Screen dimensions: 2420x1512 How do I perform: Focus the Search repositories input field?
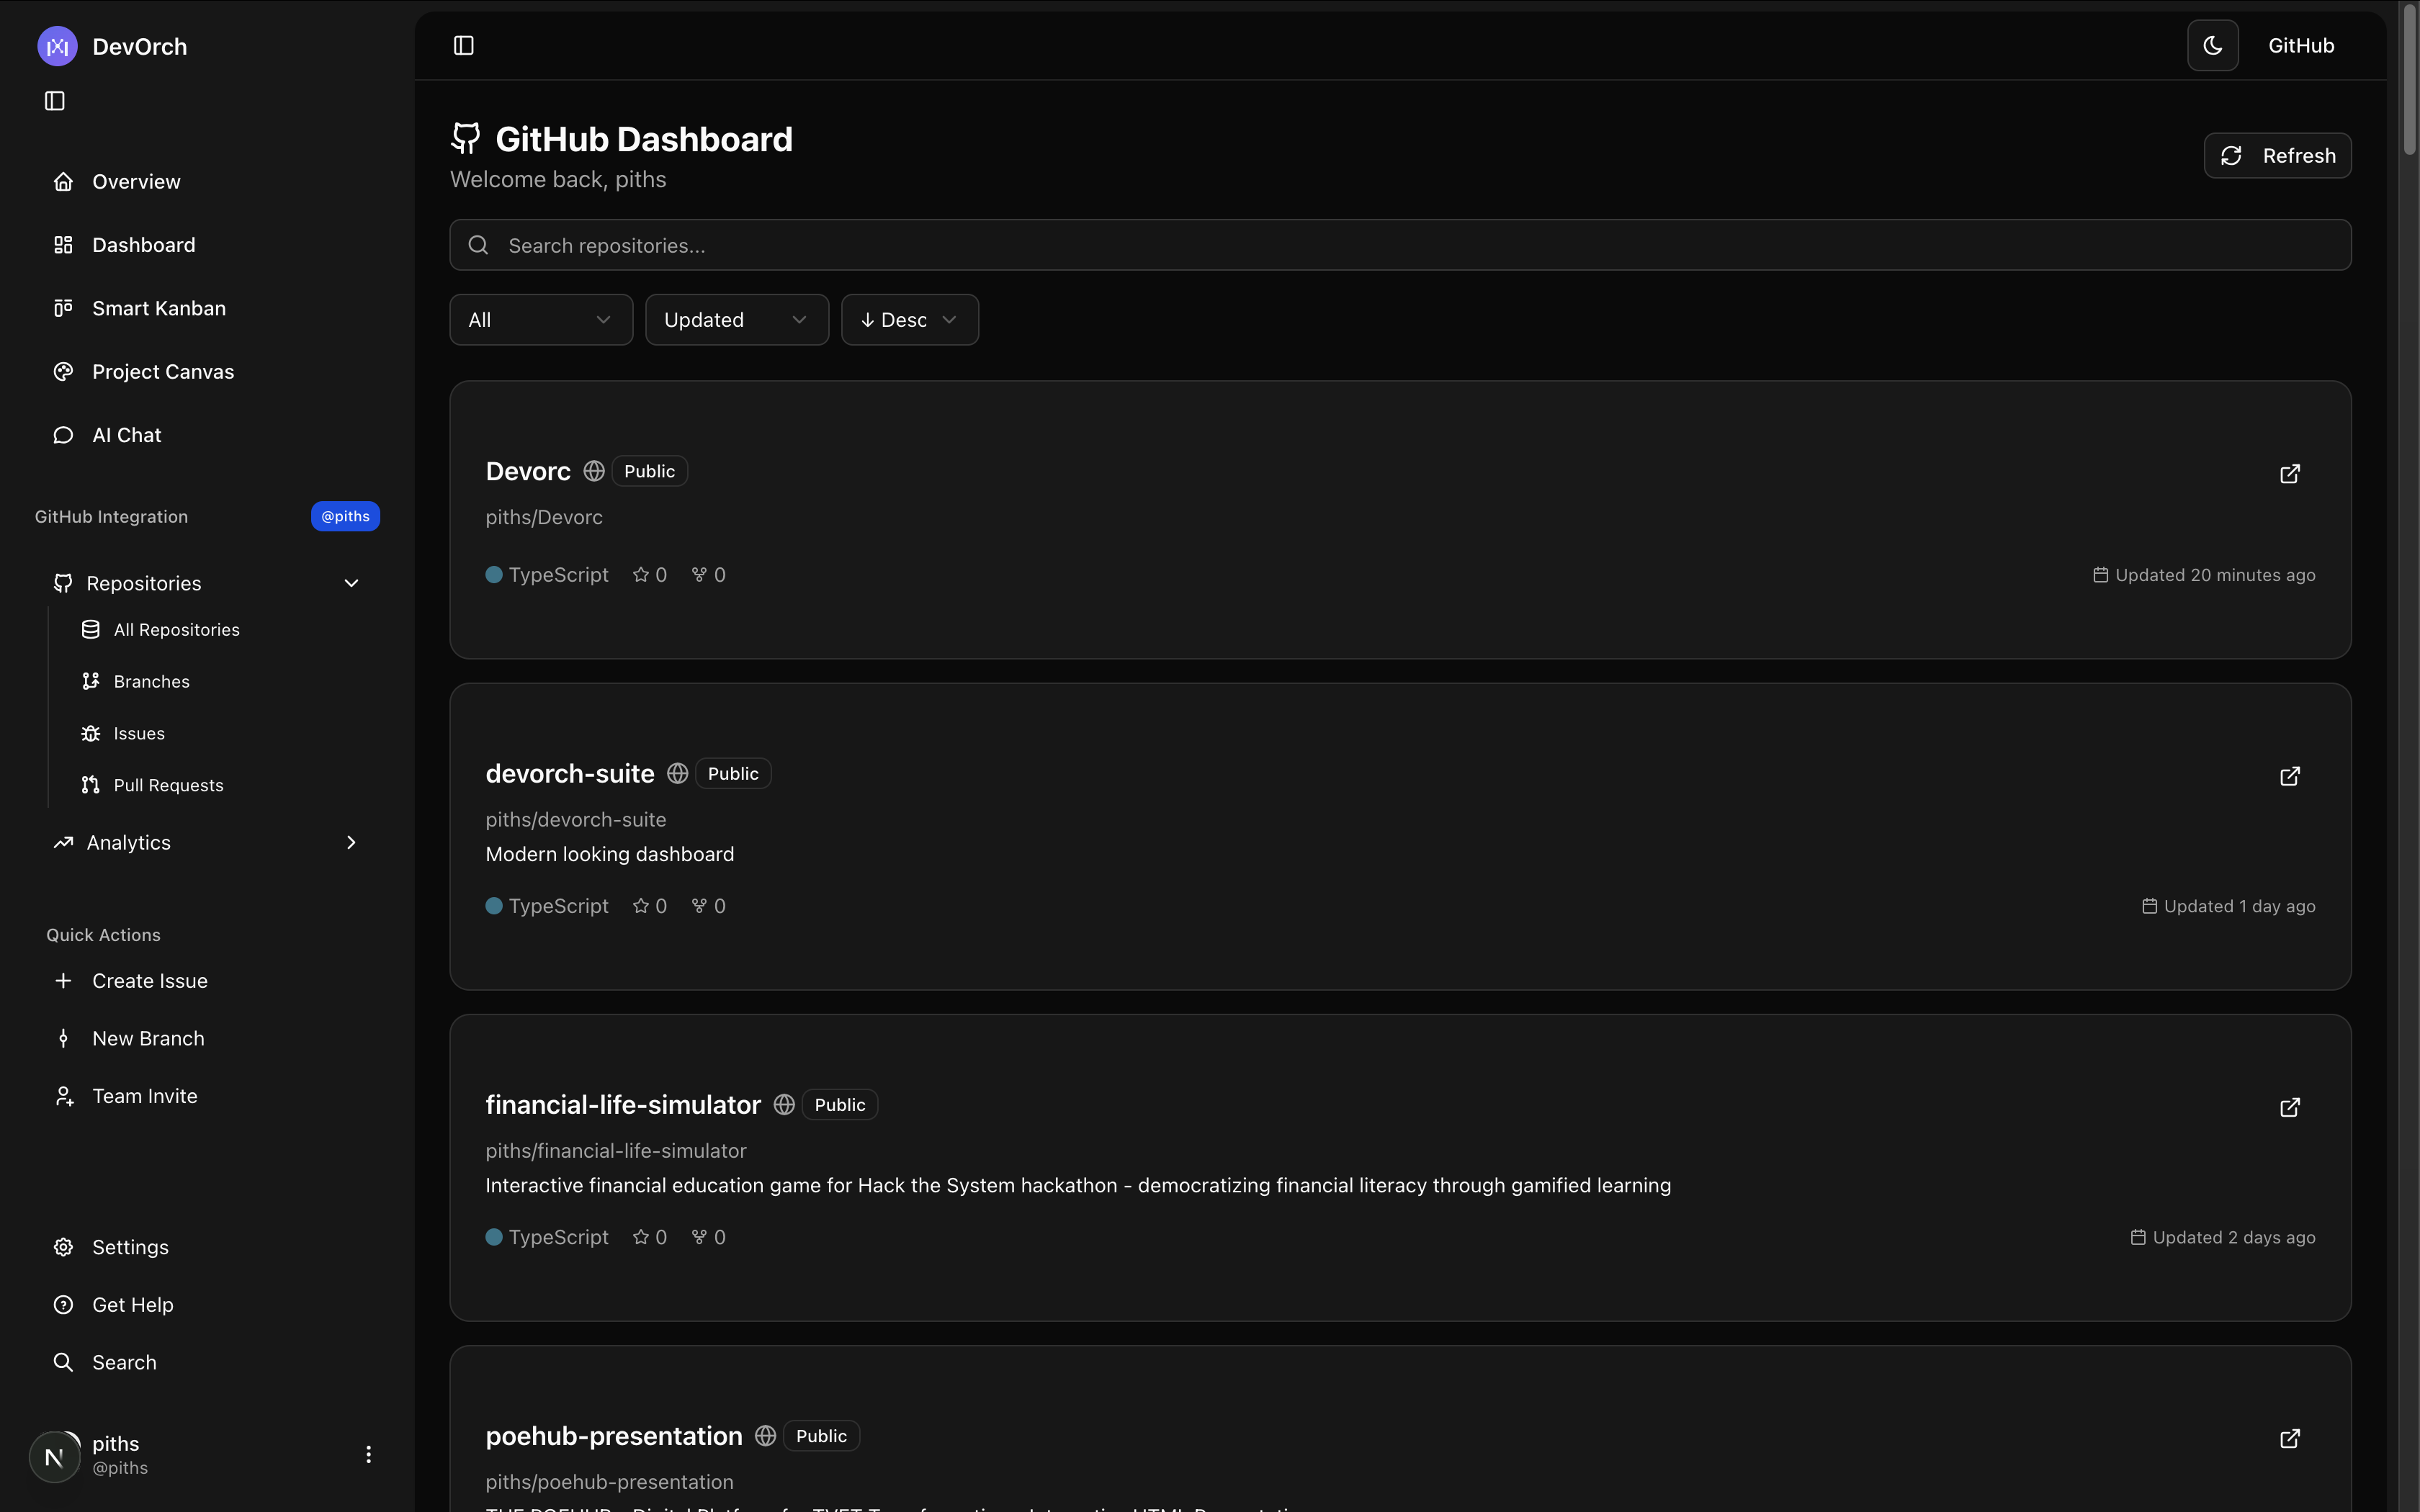click(x=1400, y=246)
